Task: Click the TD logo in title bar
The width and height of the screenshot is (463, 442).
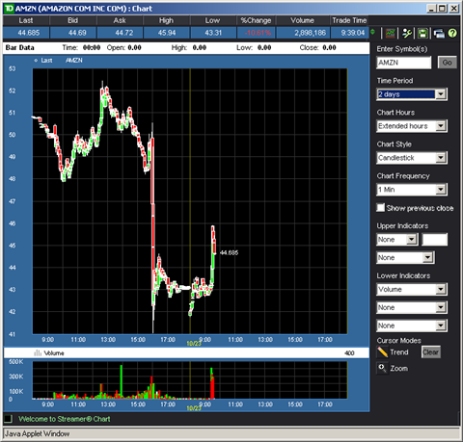Action: 9,9
